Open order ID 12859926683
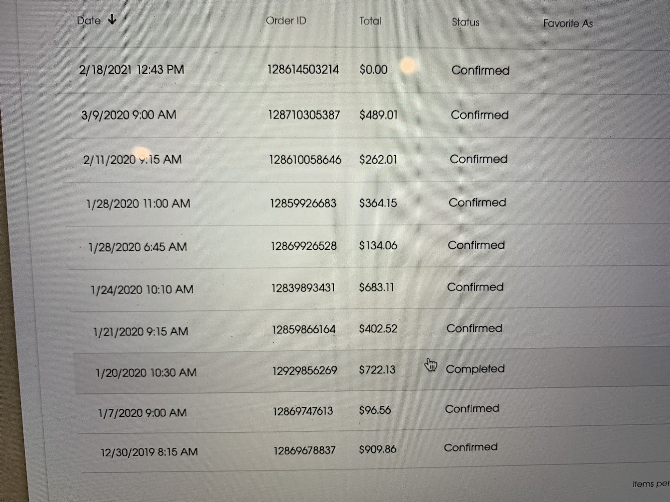 (303, 203)
